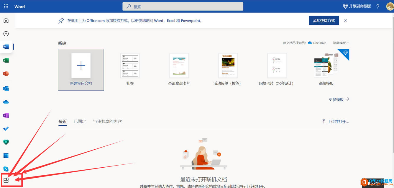Image resolution: width=394 pixels, height=188 pixels.
Task: Go to Office home in sidebar
Action: (x=6, y=20)
